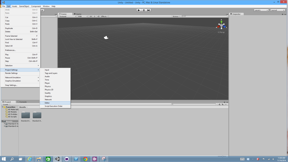The width and height of the screenshot is (288, 162).
Task: Switch to the Console tab
Action: pyautogui.click(x=22, y=102)
